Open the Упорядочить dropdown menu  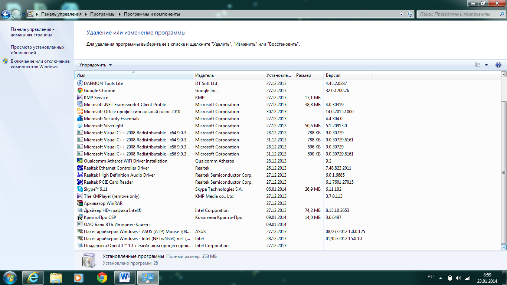[95, 65]
